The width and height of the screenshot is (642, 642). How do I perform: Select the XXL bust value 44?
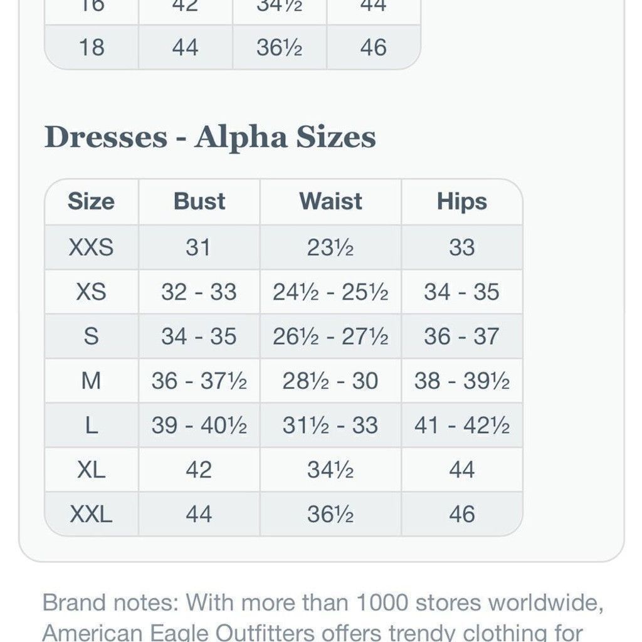point(199,514)
